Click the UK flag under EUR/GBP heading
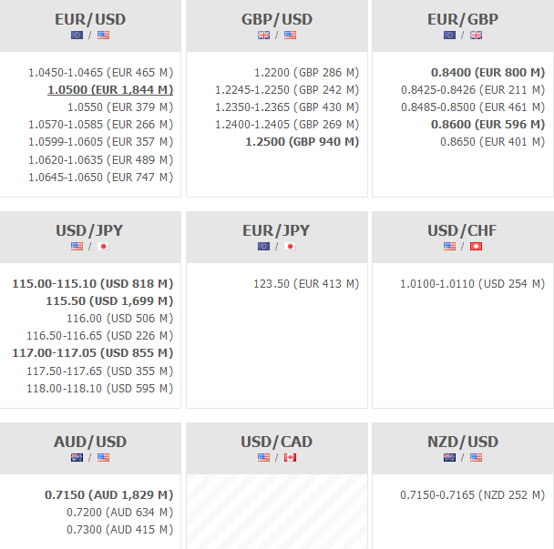The image size is (554, 549). (476, 36)
